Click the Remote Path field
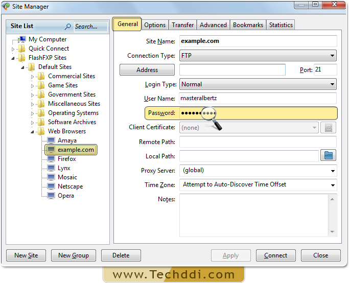 [258, 142]
